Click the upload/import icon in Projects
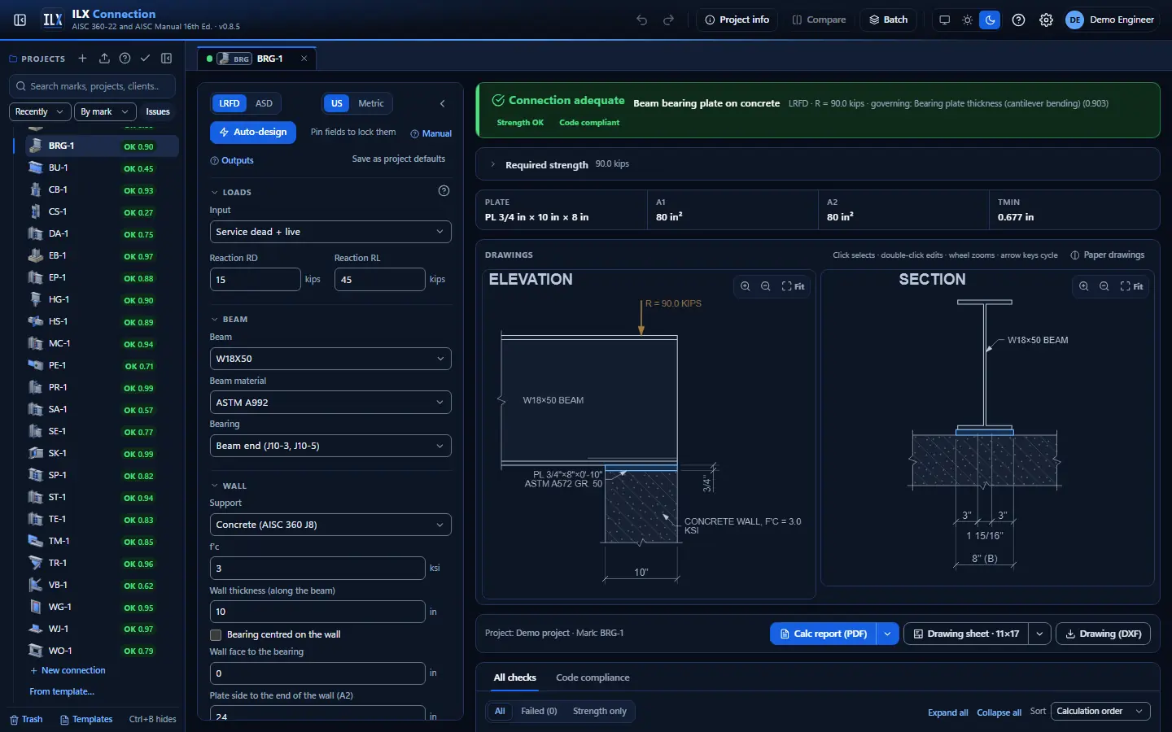The image size is (1172, 732). tap(104, 59)
